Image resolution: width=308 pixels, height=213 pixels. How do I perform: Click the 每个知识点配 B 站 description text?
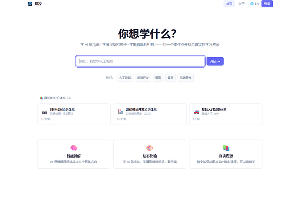226,162
